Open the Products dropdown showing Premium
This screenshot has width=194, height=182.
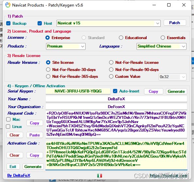click(66, 46)
